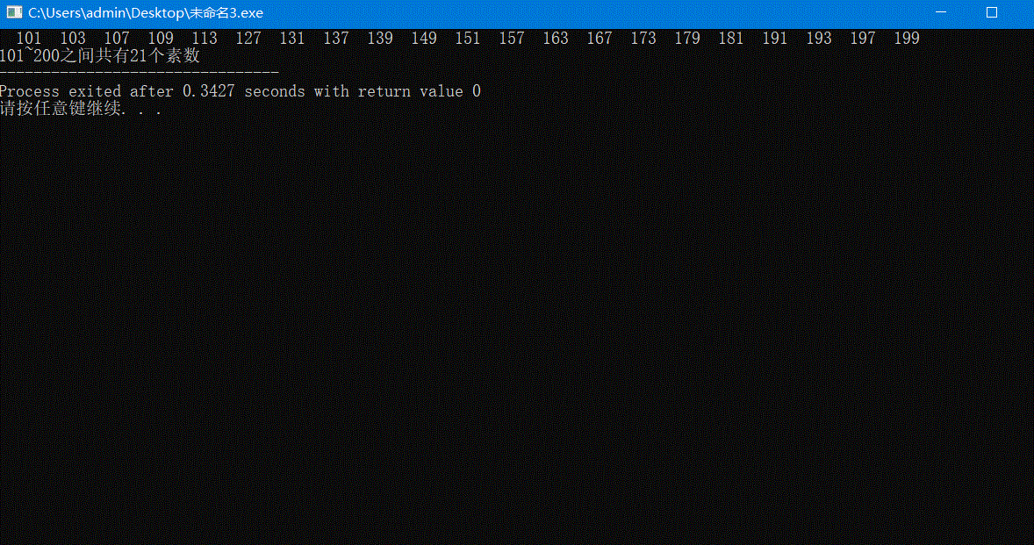Maximize the 未命名3.exe console window

tap(991, 12)
